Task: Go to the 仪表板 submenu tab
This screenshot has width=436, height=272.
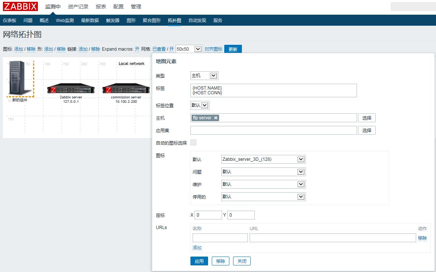Action: pyautogui.click(x=10, y=21)
